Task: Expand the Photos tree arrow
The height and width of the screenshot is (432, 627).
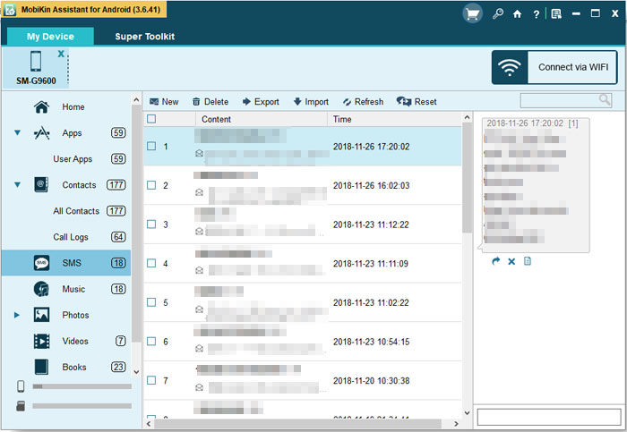Action: point(17,315)
